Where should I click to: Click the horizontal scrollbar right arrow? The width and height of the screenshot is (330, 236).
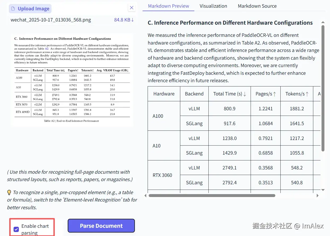[318, 195]
